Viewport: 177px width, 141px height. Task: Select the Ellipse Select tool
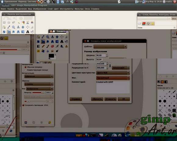point(9,23)
